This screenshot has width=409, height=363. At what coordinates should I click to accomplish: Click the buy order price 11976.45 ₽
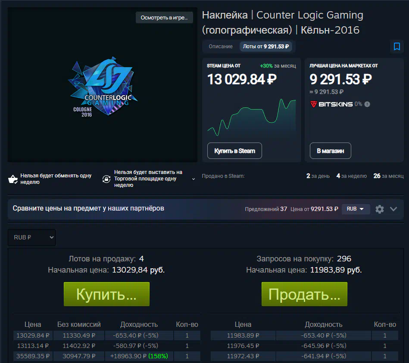243,346
